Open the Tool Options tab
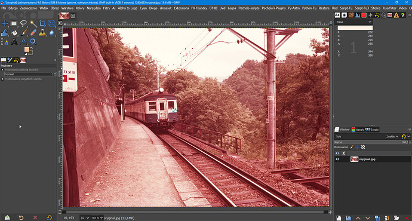The height and width of the screenshot is (221, 412). [x=3, y=60]
